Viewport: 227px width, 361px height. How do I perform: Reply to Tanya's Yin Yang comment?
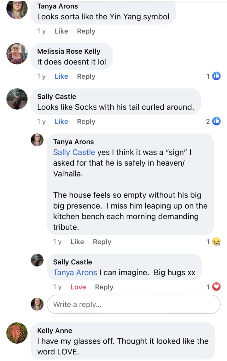pos(86,31)
